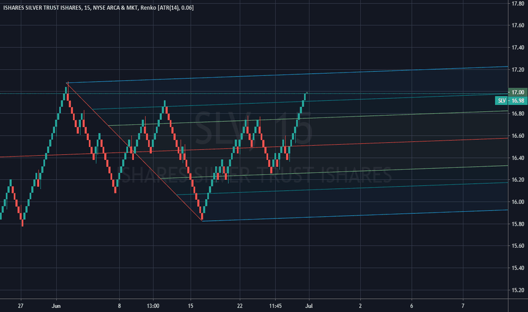Click the 16.80 price axis label

tap(518, 113)
